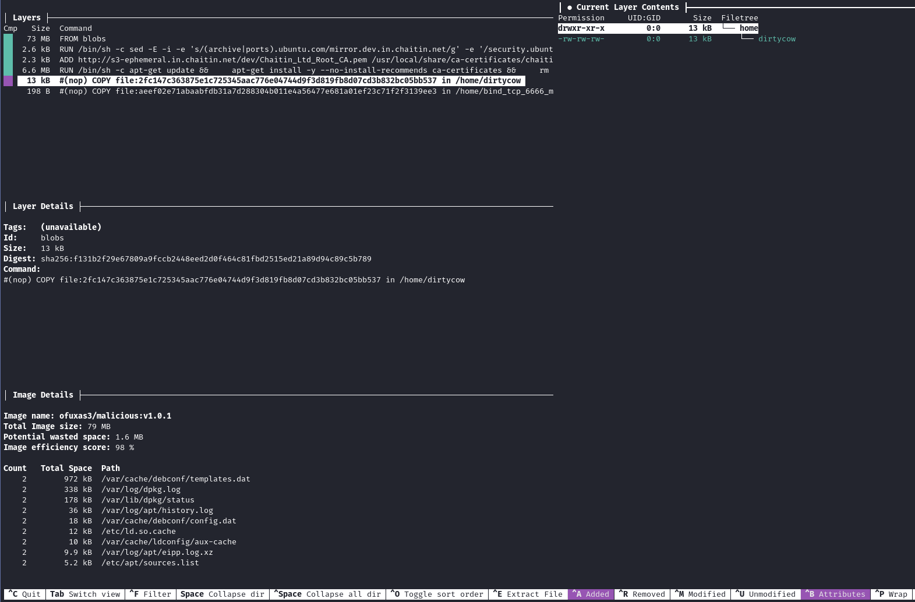Toggle Removed files filter
This screenshot has width=915, height=602.
(x=642, y=594)
